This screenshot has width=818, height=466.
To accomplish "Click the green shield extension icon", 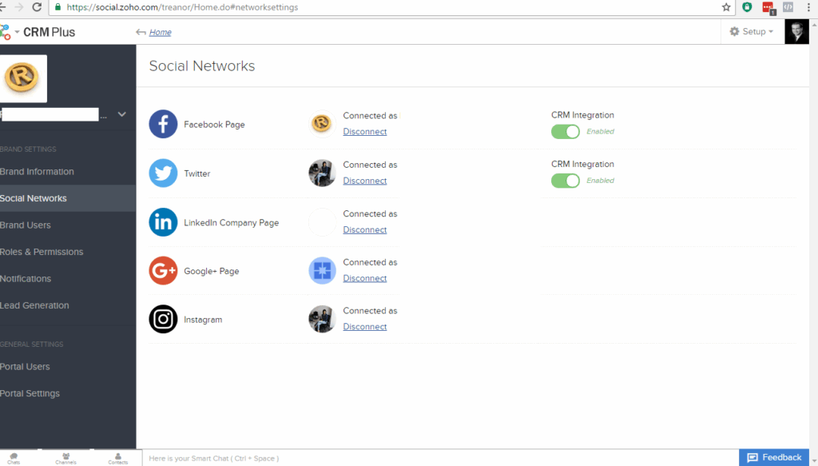I will pyautogui.click(x=747, y=7).
